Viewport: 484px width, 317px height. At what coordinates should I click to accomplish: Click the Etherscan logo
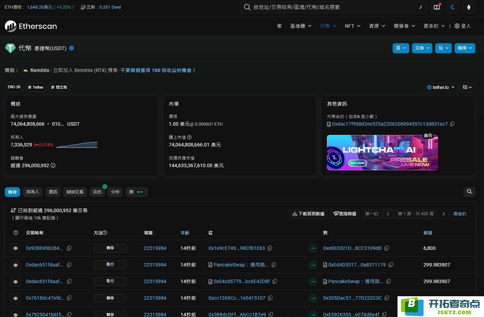31,26
